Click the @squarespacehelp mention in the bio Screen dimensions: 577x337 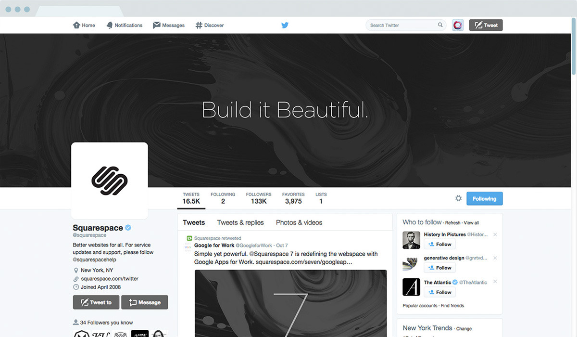click(95, 260)
